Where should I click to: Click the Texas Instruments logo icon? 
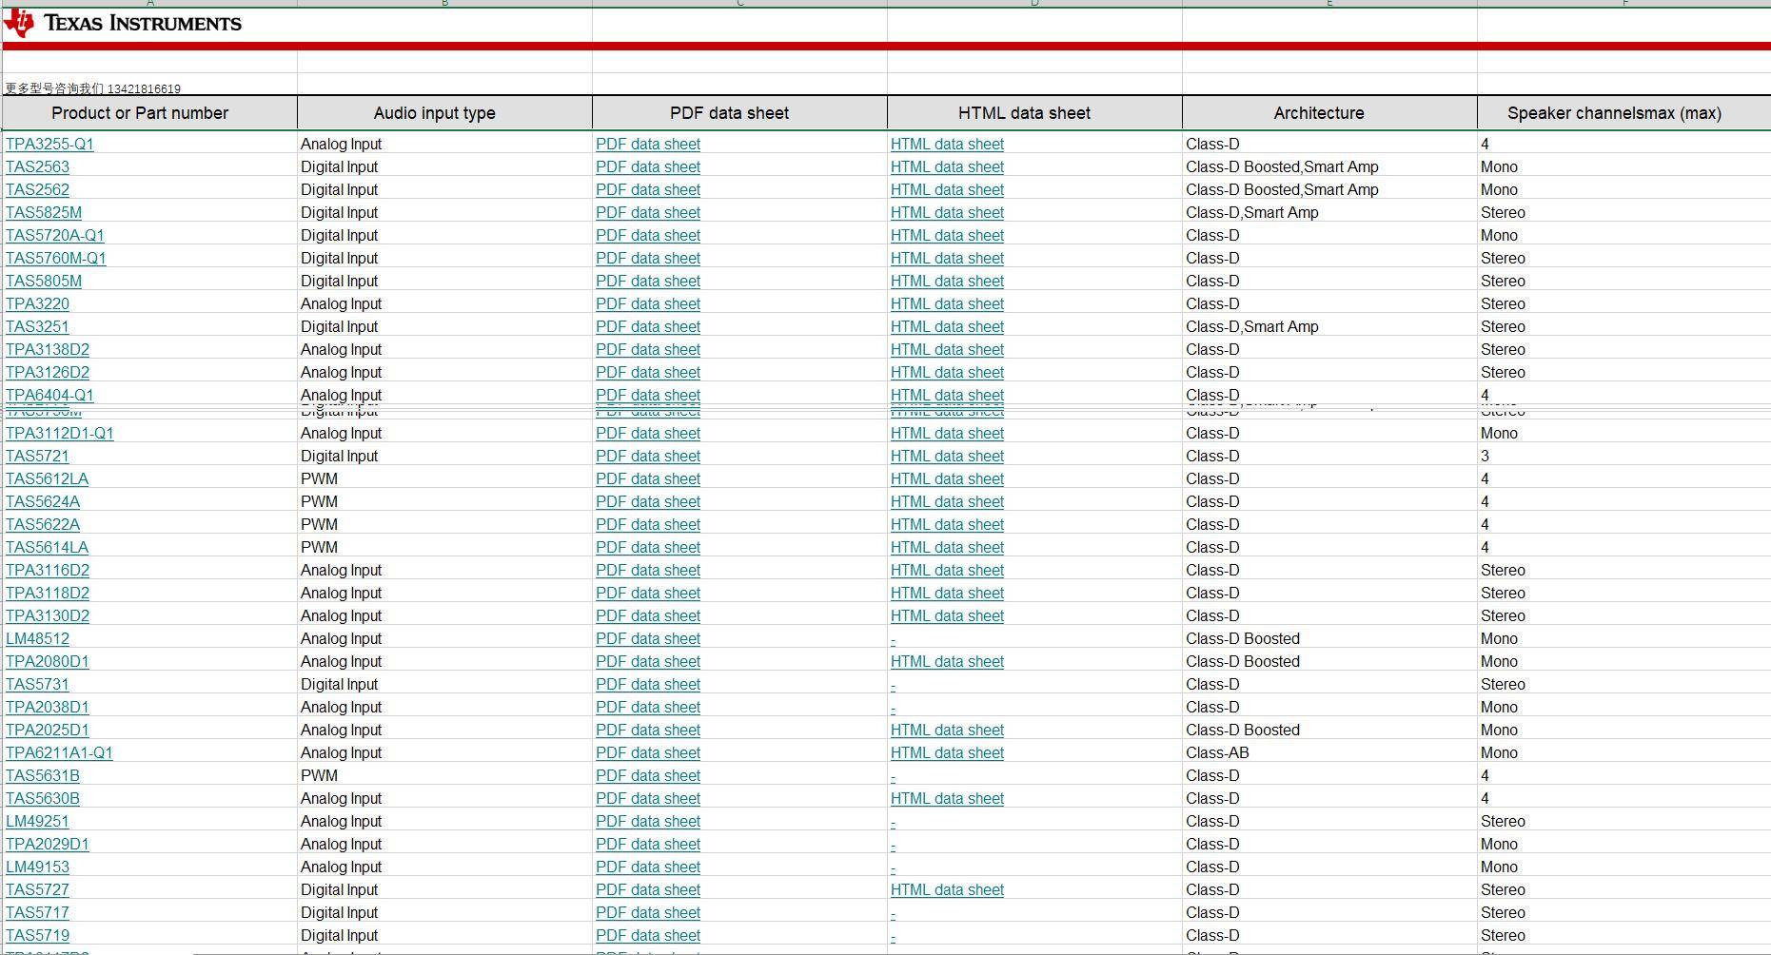click(19, 23)
